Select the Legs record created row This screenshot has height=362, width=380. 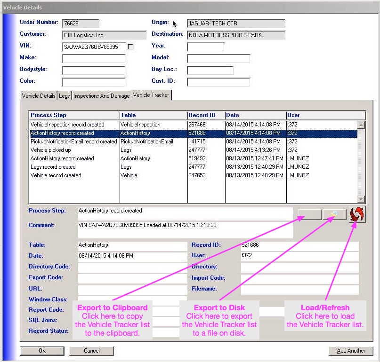[193, 167]
